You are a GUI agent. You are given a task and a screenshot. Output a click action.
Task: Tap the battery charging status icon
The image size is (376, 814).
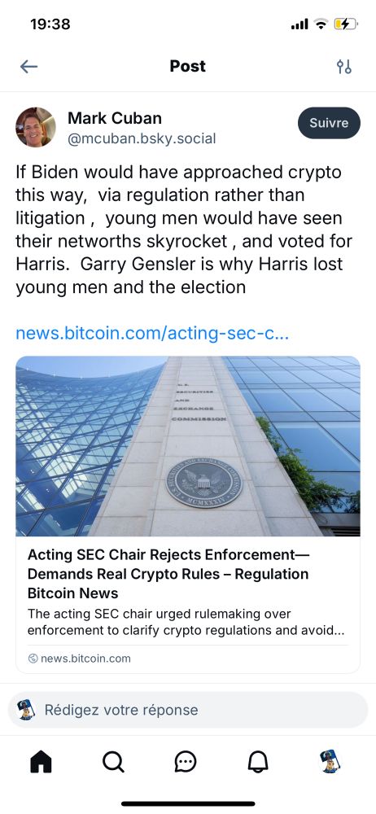(x=346, y=24)
